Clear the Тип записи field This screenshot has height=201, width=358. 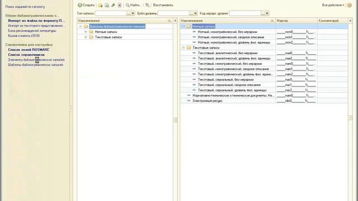133,13
